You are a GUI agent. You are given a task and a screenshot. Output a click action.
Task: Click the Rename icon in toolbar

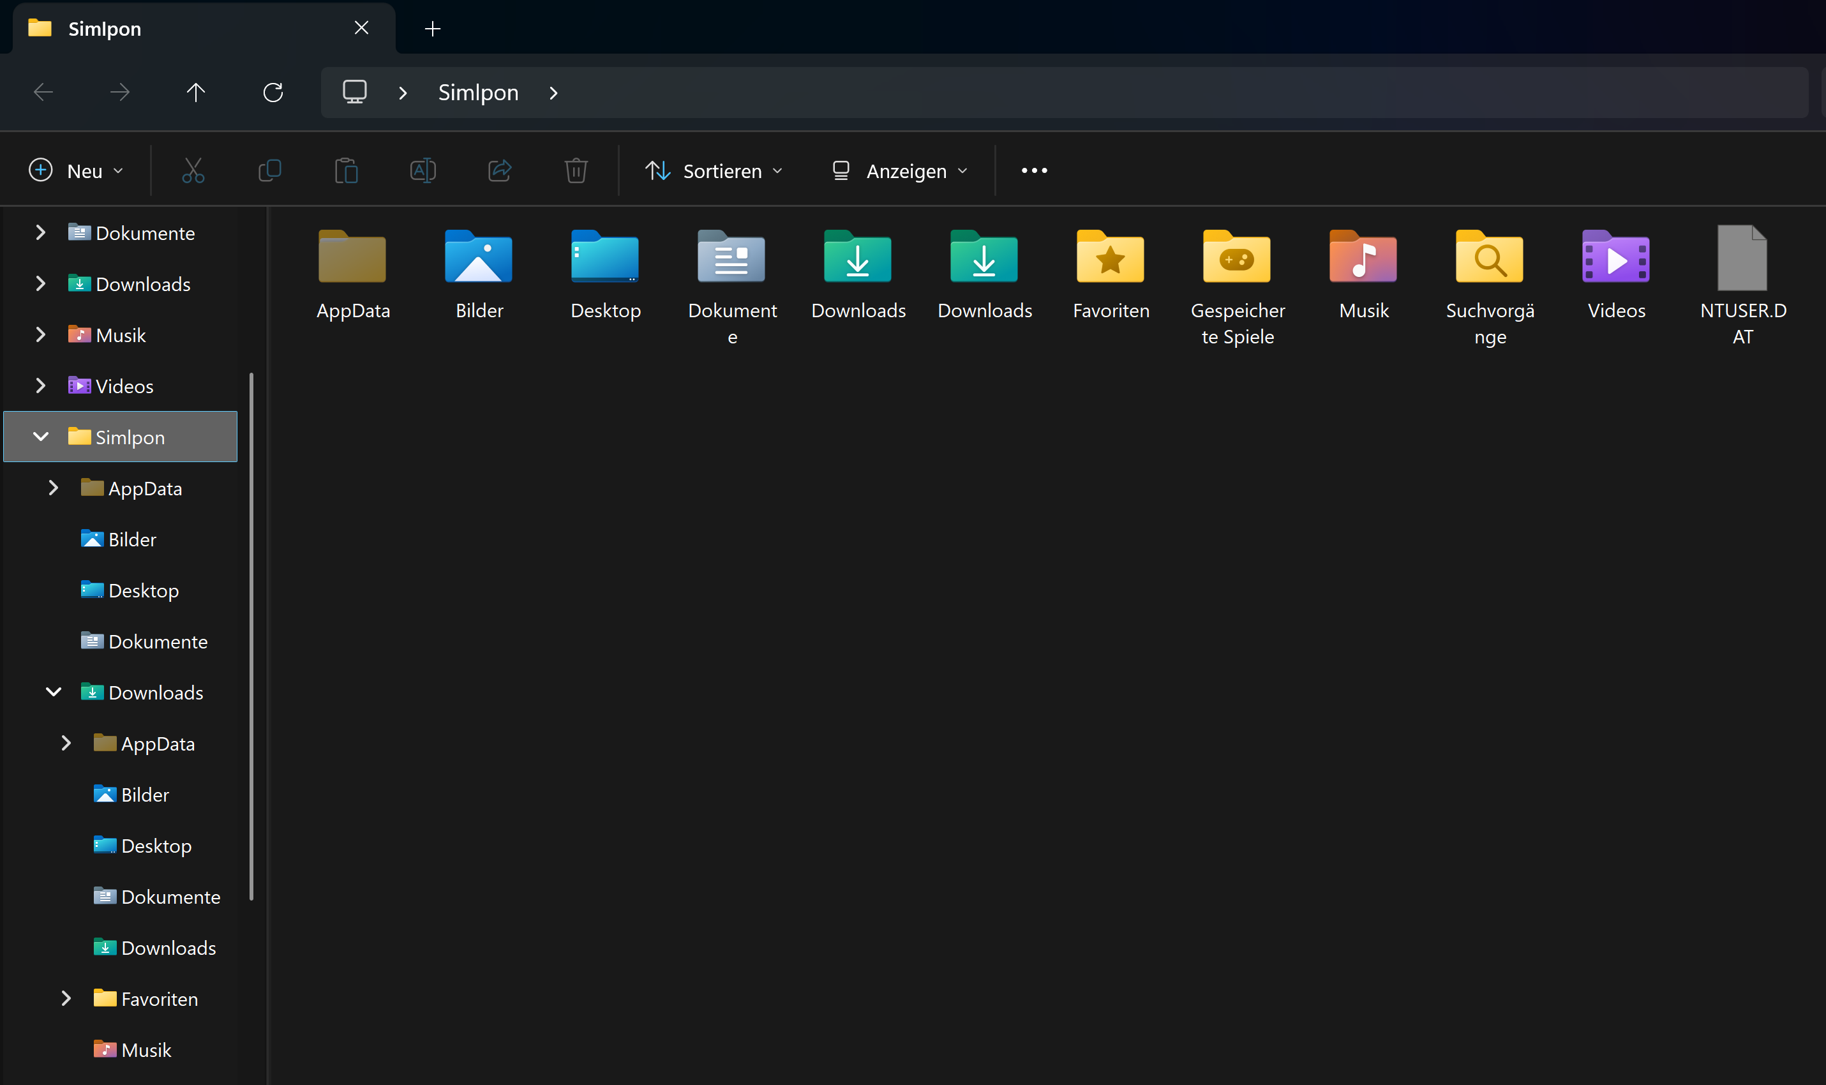pos(423,170)
